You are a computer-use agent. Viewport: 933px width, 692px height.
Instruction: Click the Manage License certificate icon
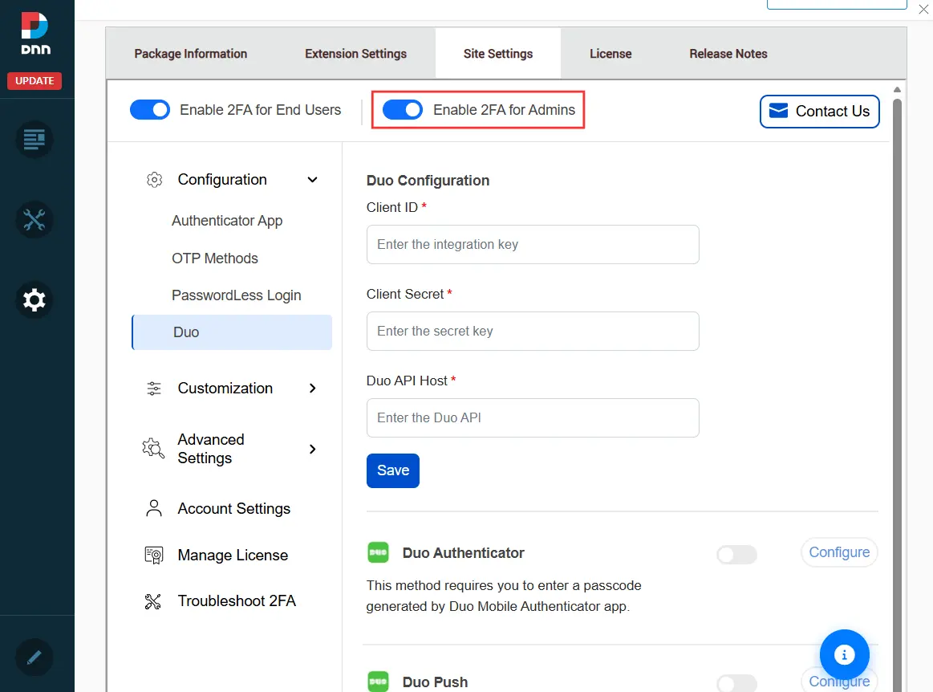pyautogui.click(x=154, y=555)
